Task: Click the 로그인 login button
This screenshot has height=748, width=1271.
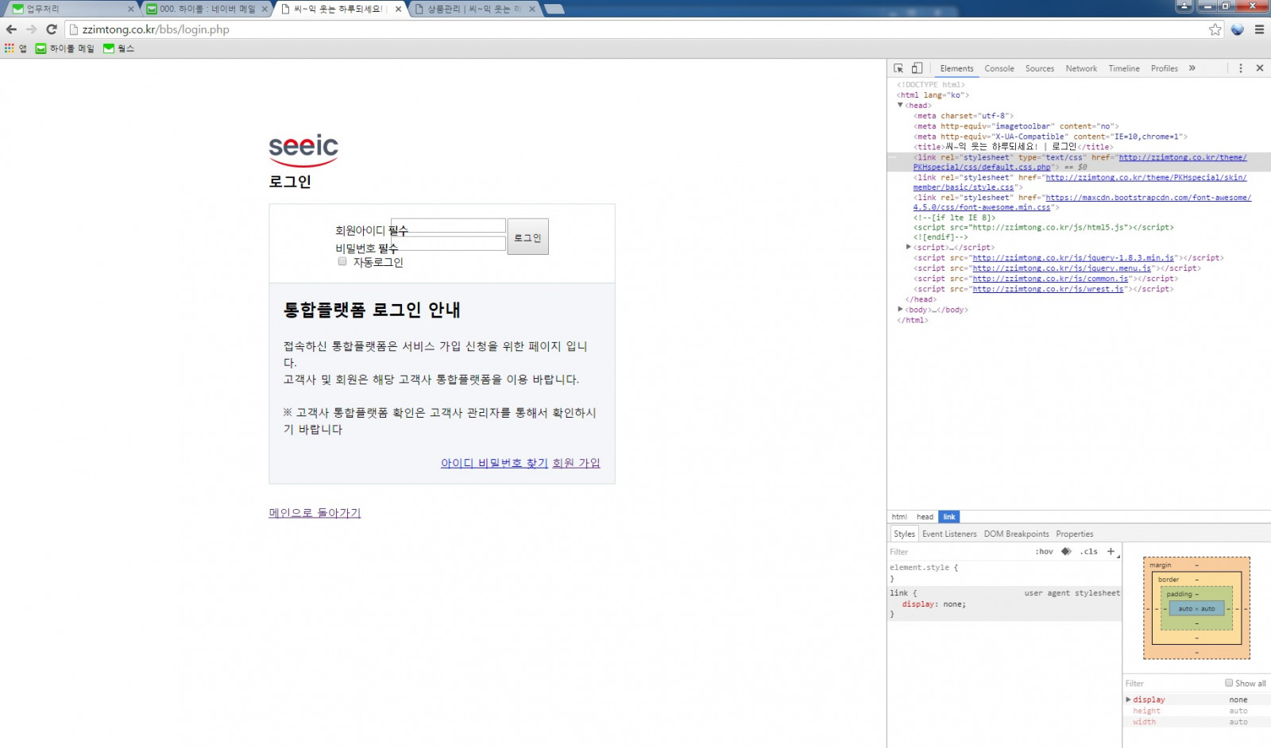Action: (527, 237)
